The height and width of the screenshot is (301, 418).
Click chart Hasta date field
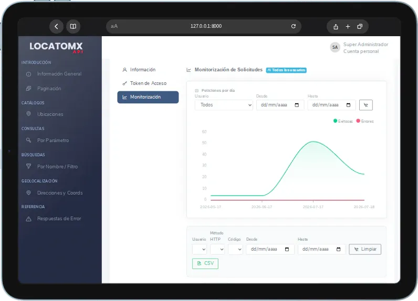331,105
